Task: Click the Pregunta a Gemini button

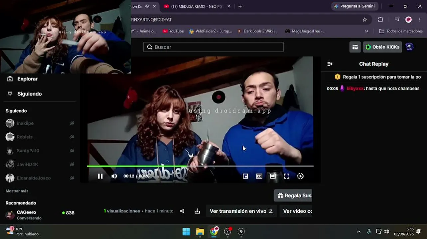Action: coord(355,6)
